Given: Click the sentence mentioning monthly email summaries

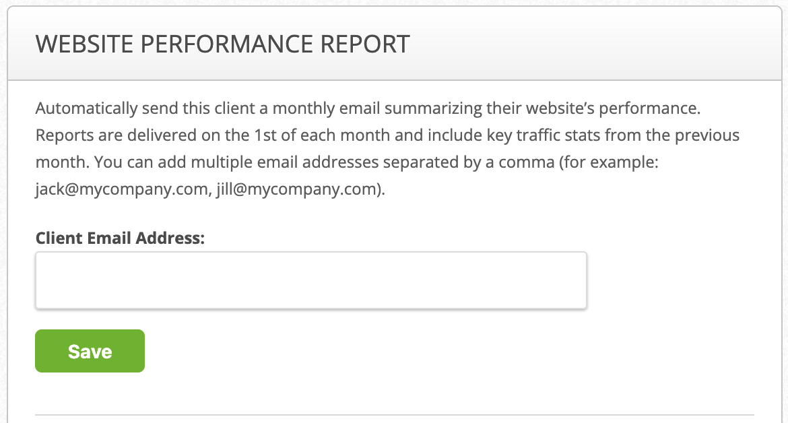Looking at the screenshot, I should [377, 108].
